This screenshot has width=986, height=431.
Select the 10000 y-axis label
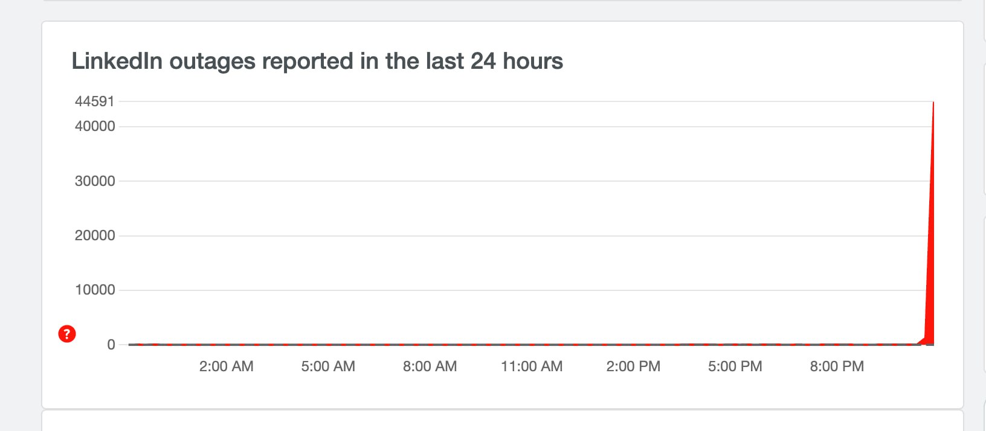(95, 290)
